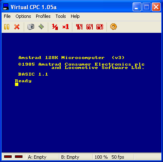Click the application icon in the title bar
Screen dimensions: 163x162
[x=6, y=7]
